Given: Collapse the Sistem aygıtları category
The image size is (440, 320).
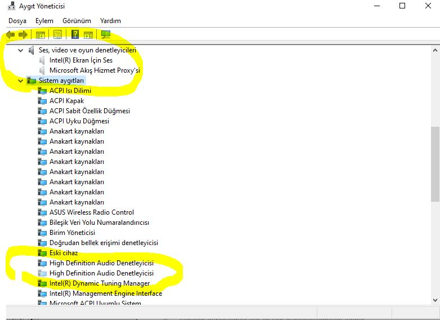Looking at the screenshot, I should pos(20,81).
